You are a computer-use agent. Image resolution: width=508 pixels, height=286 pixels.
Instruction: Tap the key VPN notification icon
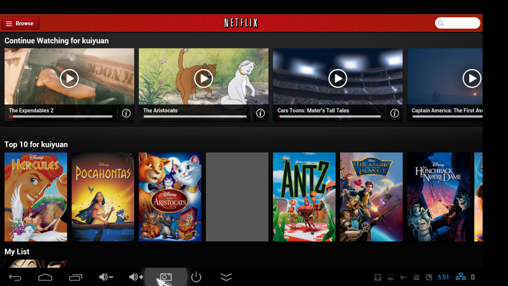coord(403,277)
